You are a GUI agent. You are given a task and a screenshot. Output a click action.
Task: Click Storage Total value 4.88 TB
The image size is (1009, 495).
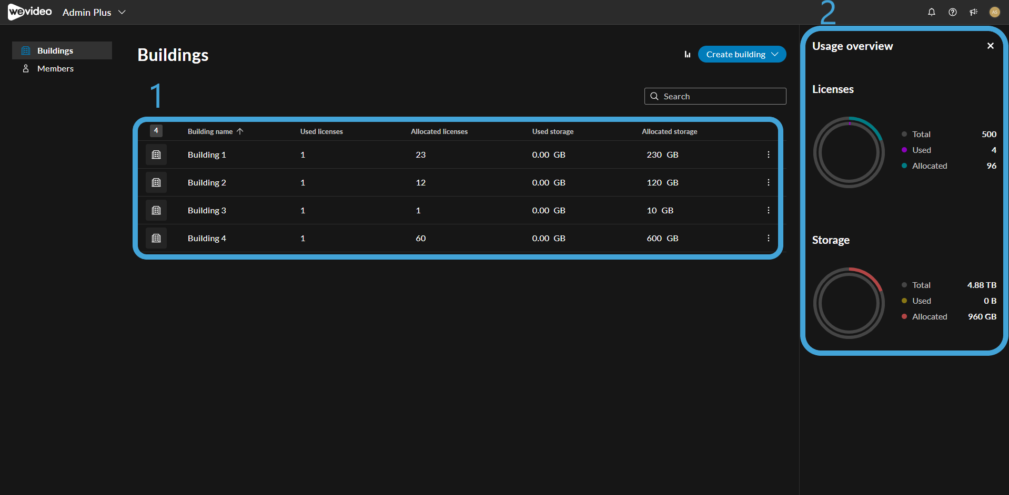coord(982,285)
